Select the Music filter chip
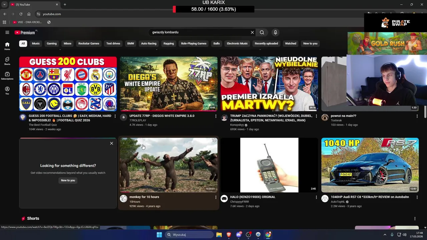The height and width of the screenshot is (240, 427). click(36, 43)
